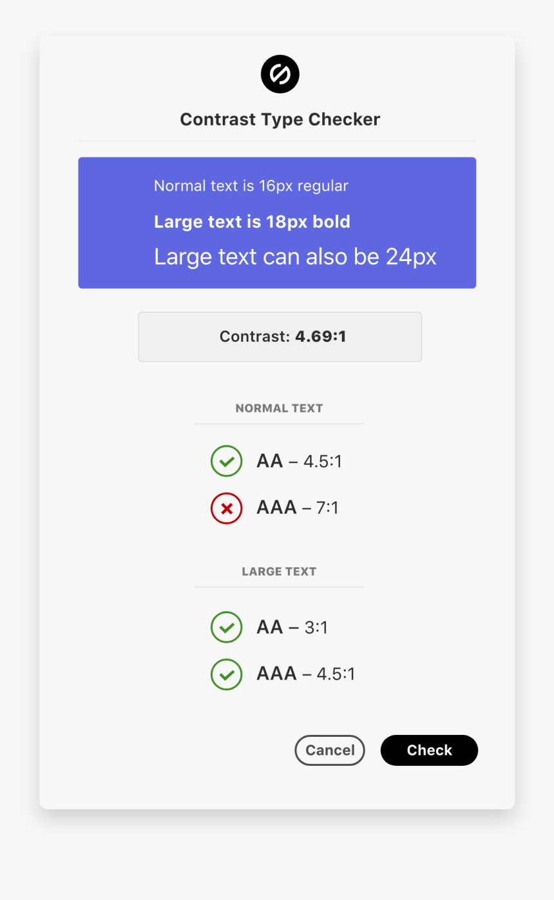This screenshot has height=900, width=554.
Task: Open the Contrast 4.69:1 value box
Action: point(280,337)
